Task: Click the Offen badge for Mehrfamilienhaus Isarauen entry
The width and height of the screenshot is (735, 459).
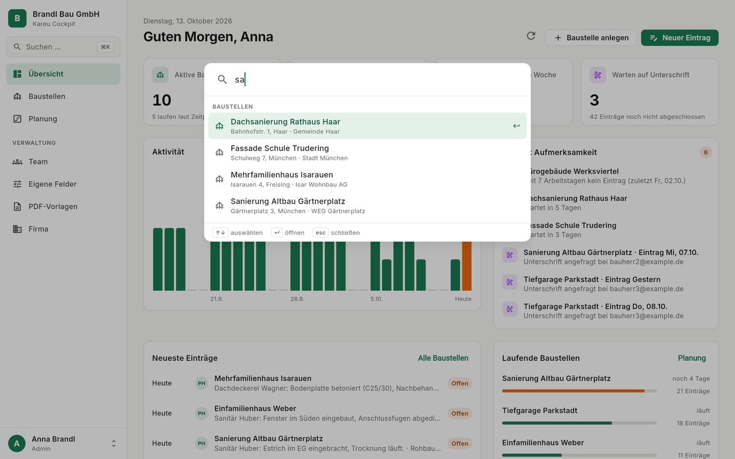Action: [460, 384]
